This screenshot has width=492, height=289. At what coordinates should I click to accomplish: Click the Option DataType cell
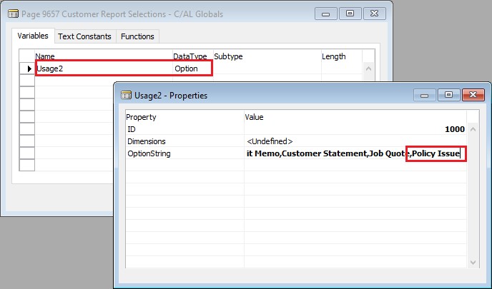point(192,69)
